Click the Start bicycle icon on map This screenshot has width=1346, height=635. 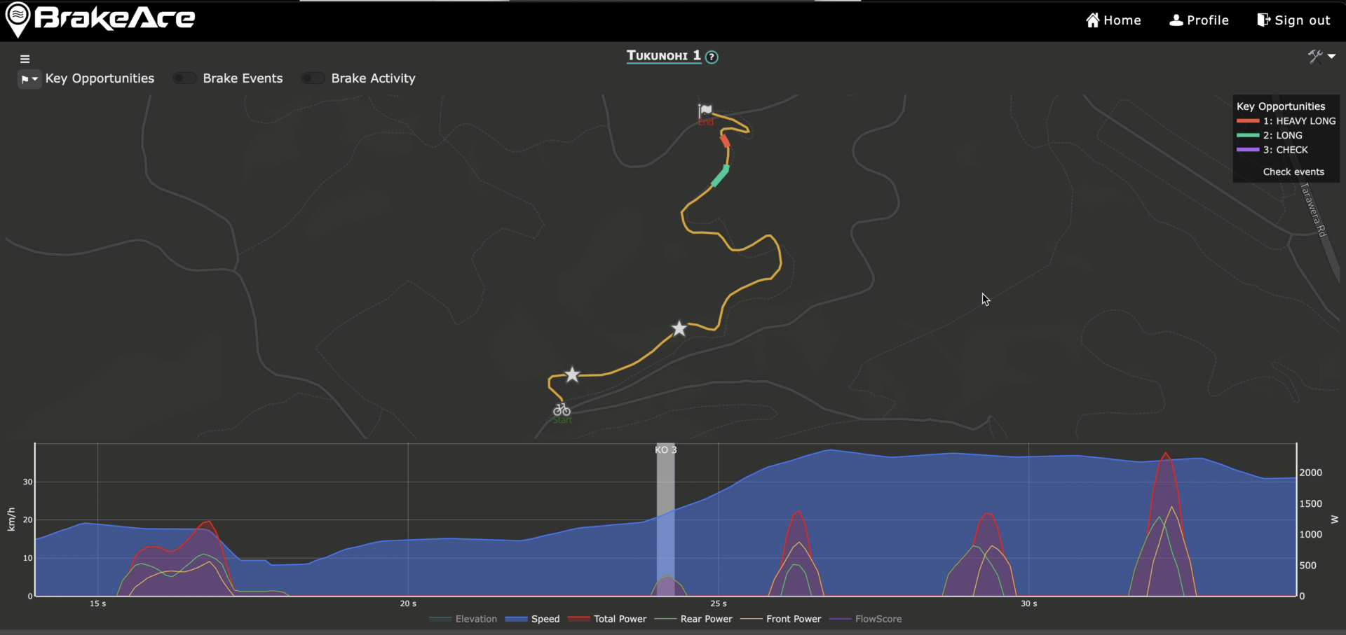[x=562, y=410]
